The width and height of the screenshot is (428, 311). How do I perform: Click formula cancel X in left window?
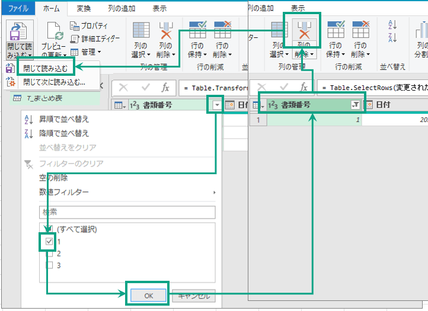tap(123, 88)
